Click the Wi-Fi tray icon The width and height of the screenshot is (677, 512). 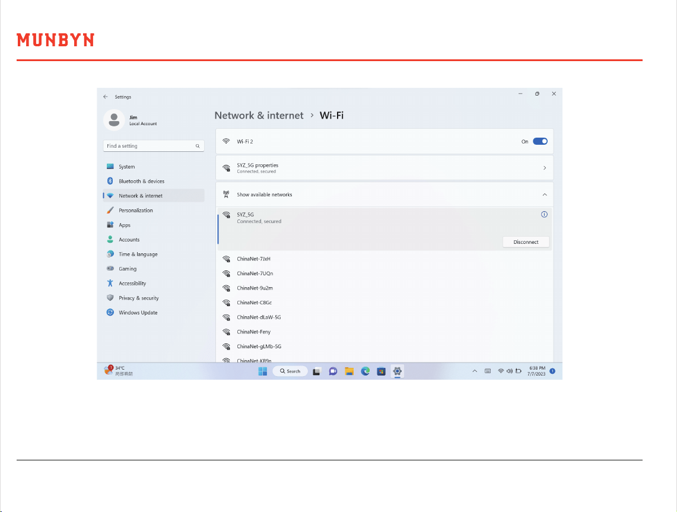click(x=501, y=371)
